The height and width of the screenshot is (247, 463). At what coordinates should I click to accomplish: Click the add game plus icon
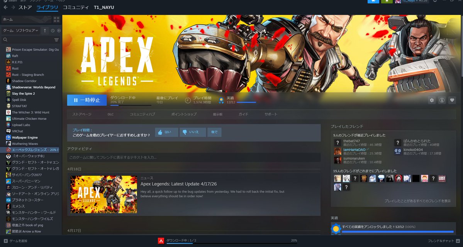[6, 241]
